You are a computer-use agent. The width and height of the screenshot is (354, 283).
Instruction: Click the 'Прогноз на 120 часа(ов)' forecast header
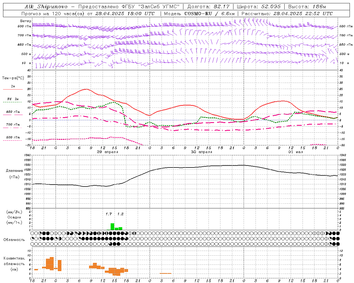point(53,14)
